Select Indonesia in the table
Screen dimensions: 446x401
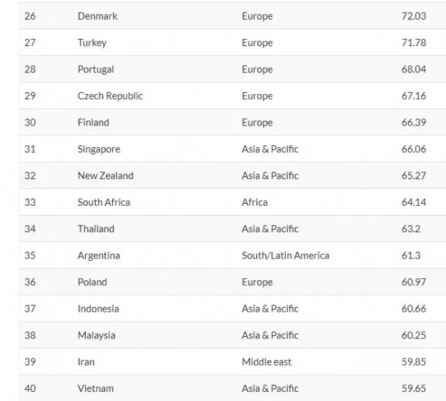pyautogui.click(x=98, y=309)
